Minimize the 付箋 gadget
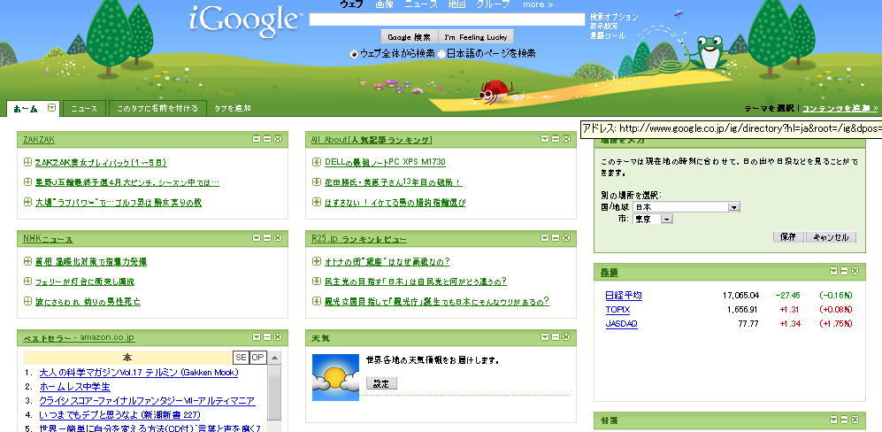The width and height of the screenshot is (882, 432). pos(845,420)
